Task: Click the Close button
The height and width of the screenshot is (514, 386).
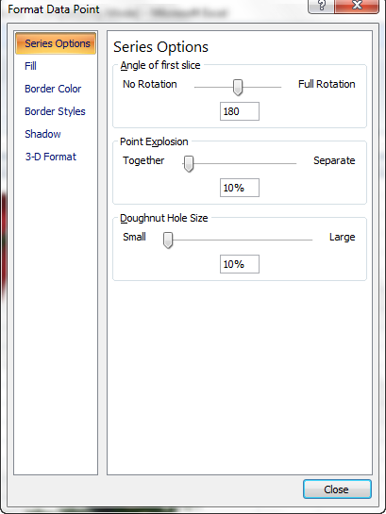Action: tap(337, 489)
